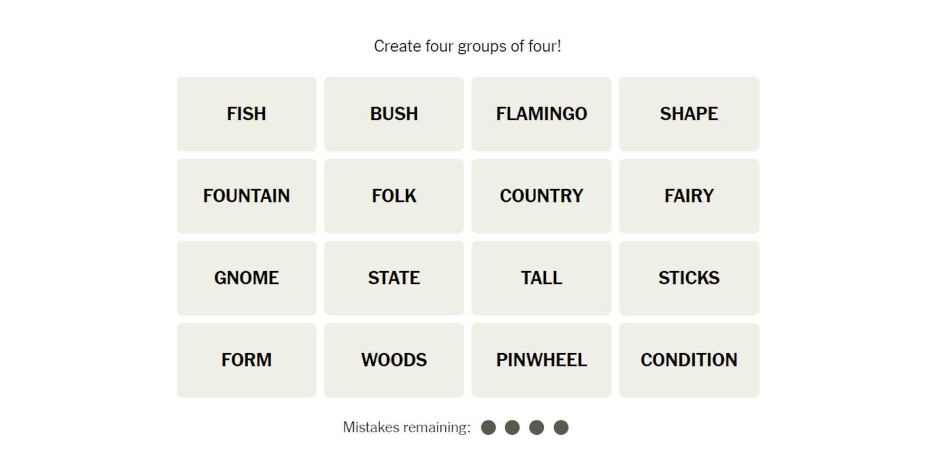Click the "Create four groups of four!" heading
935x467 pixels.
coord(467,46)
